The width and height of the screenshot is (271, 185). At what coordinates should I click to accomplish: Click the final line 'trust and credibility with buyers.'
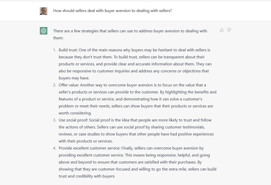pyautogui.click(x=87, y=176)
